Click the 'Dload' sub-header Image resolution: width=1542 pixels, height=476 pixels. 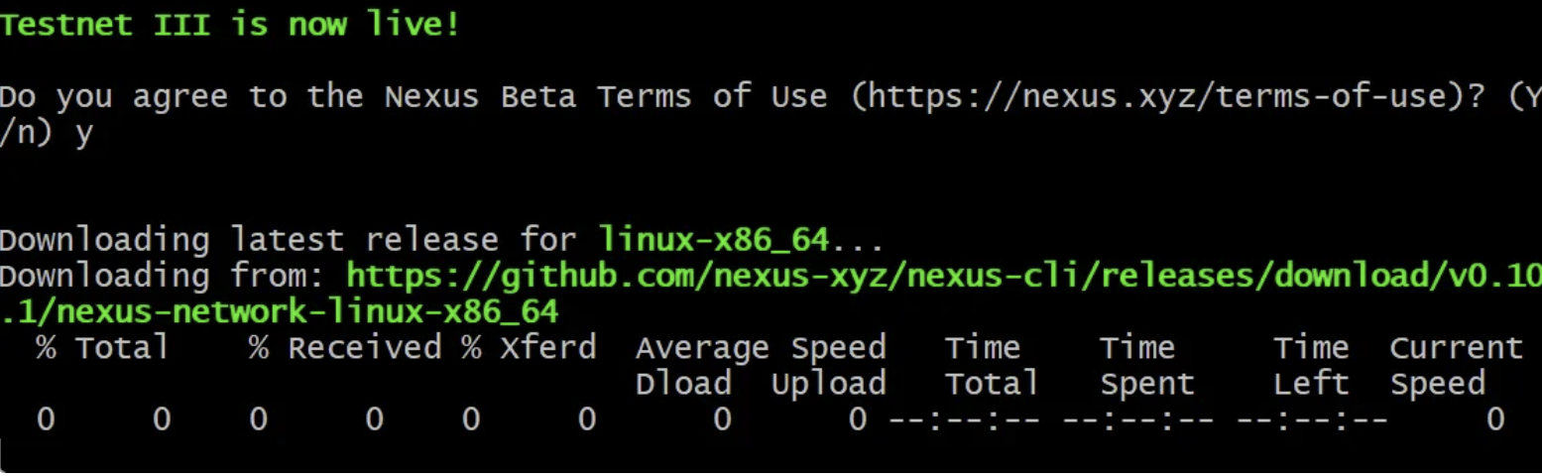coord(683,384)
